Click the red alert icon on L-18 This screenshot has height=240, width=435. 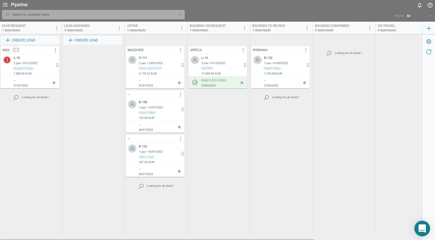tap(7, 60)
